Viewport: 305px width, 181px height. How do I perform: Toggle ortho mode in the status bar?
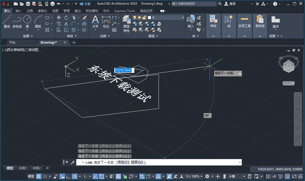(x=68, y=176)
